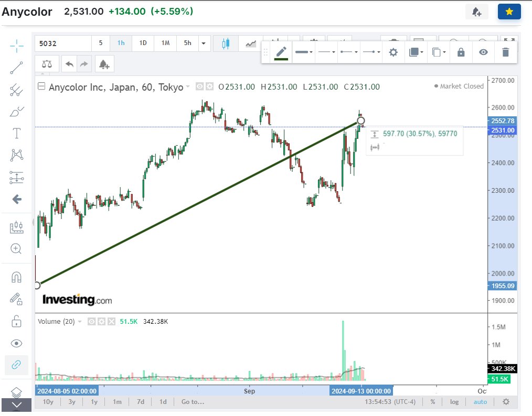Select the 5 minute interval
The height and width of the screenshot is (416, 532).
coord(100,43)
